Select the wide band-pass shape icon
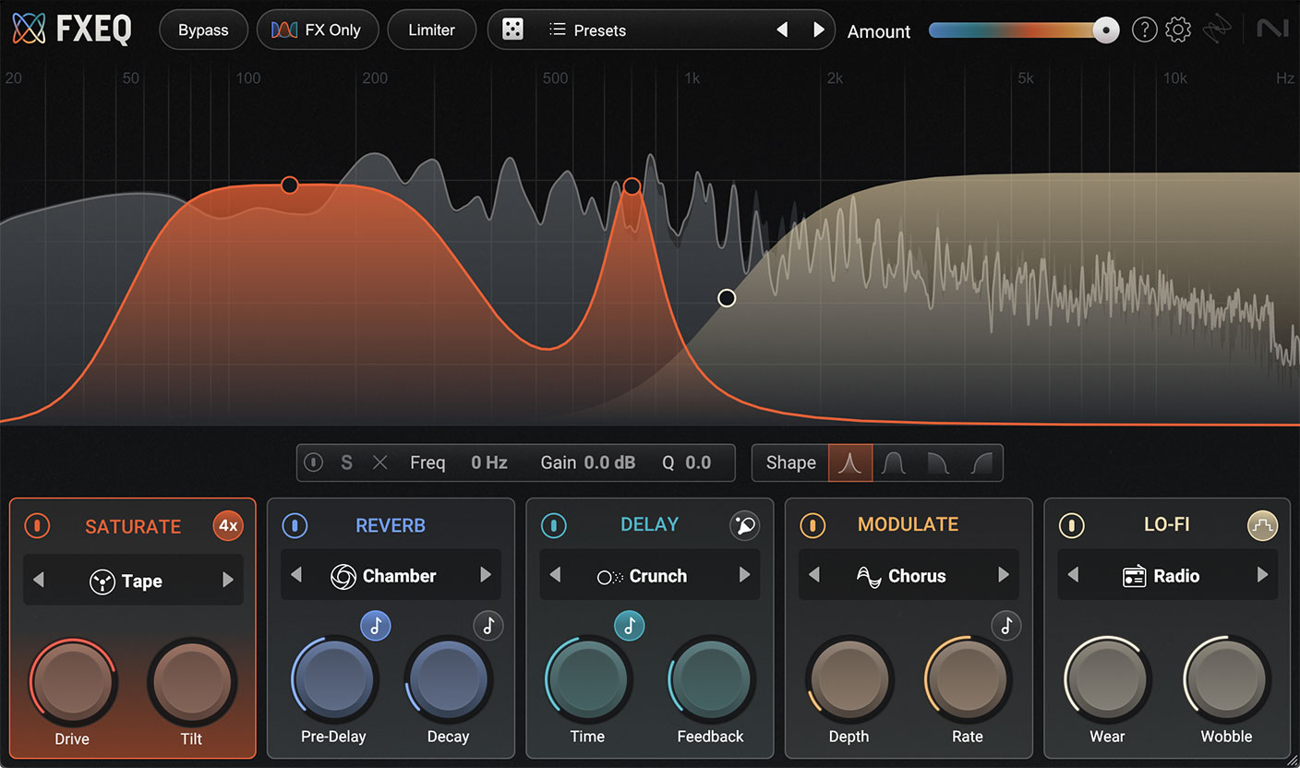Screen dimensions: 1300x768 (892, 463)
